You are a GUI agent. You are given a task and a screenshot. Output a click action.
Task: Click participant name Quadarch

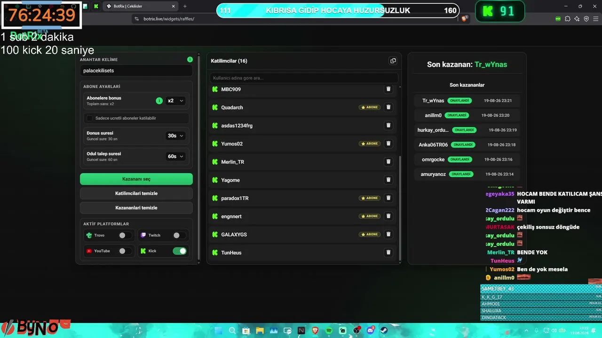click(232, 108)
